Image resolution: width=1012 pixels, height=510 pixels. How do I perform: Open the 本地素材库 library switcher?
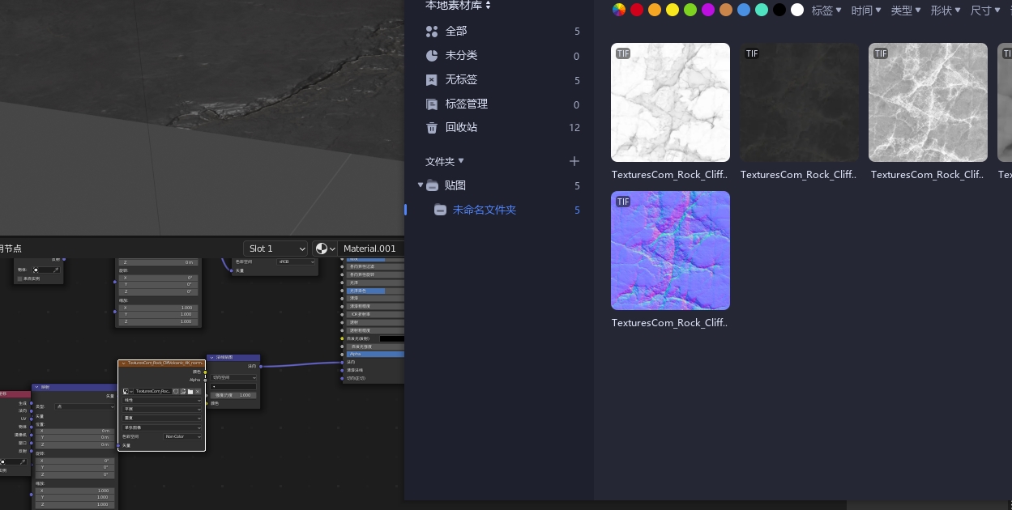459,6
